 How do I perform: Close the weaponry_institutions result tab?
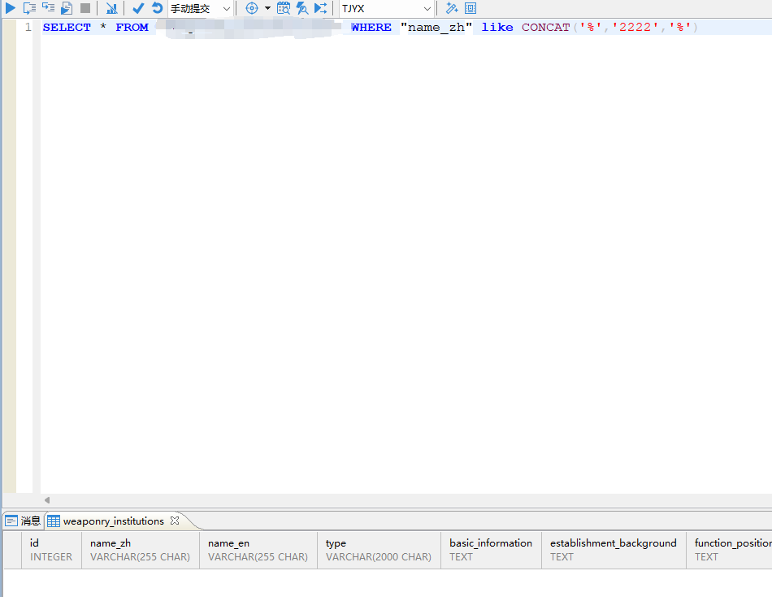(175, 521)
